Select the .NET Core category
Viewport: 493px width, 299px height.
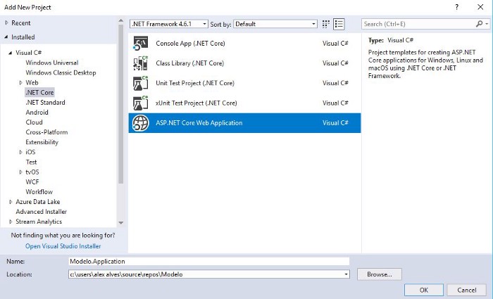(39, 92)
